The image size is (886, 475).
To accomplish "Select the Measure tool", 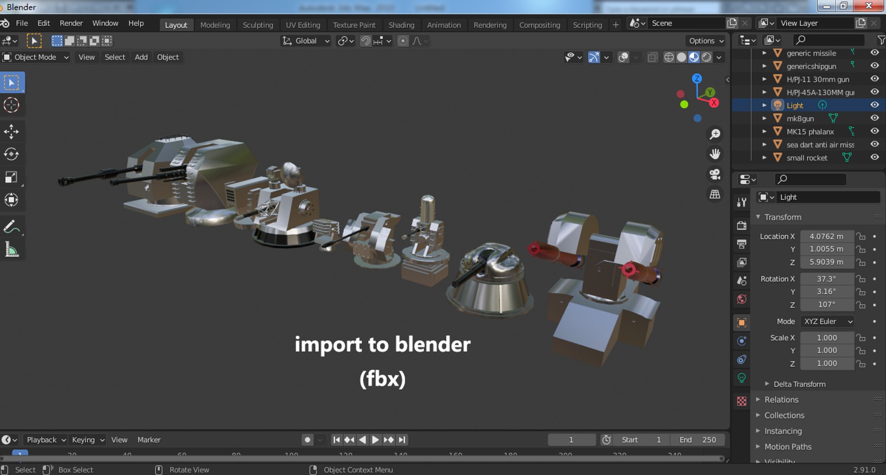I will click(12, 250).
